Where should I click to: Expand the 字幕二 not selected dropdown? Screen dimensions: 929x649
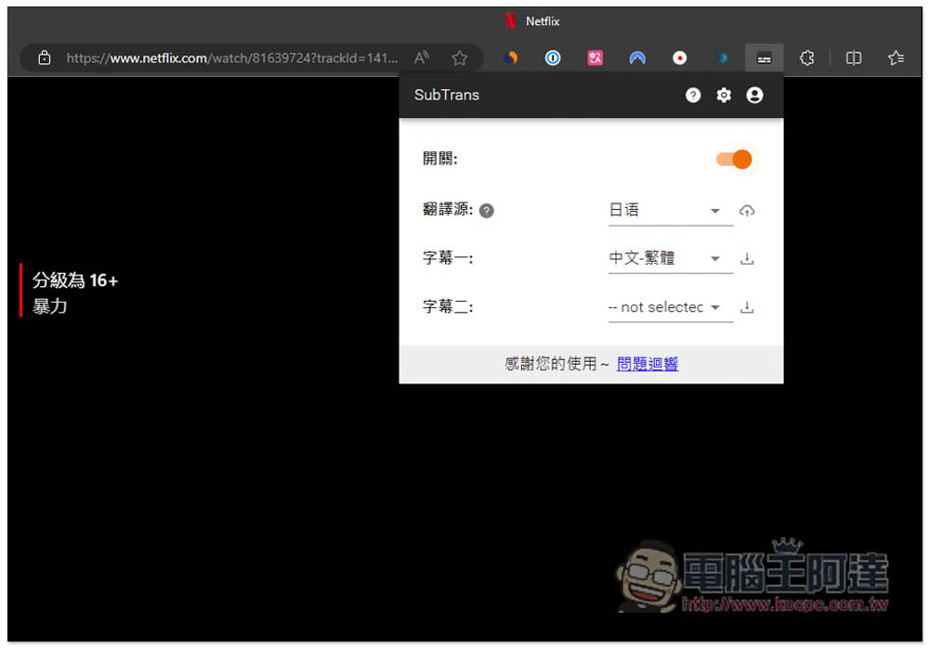click(x=670, y=307)
